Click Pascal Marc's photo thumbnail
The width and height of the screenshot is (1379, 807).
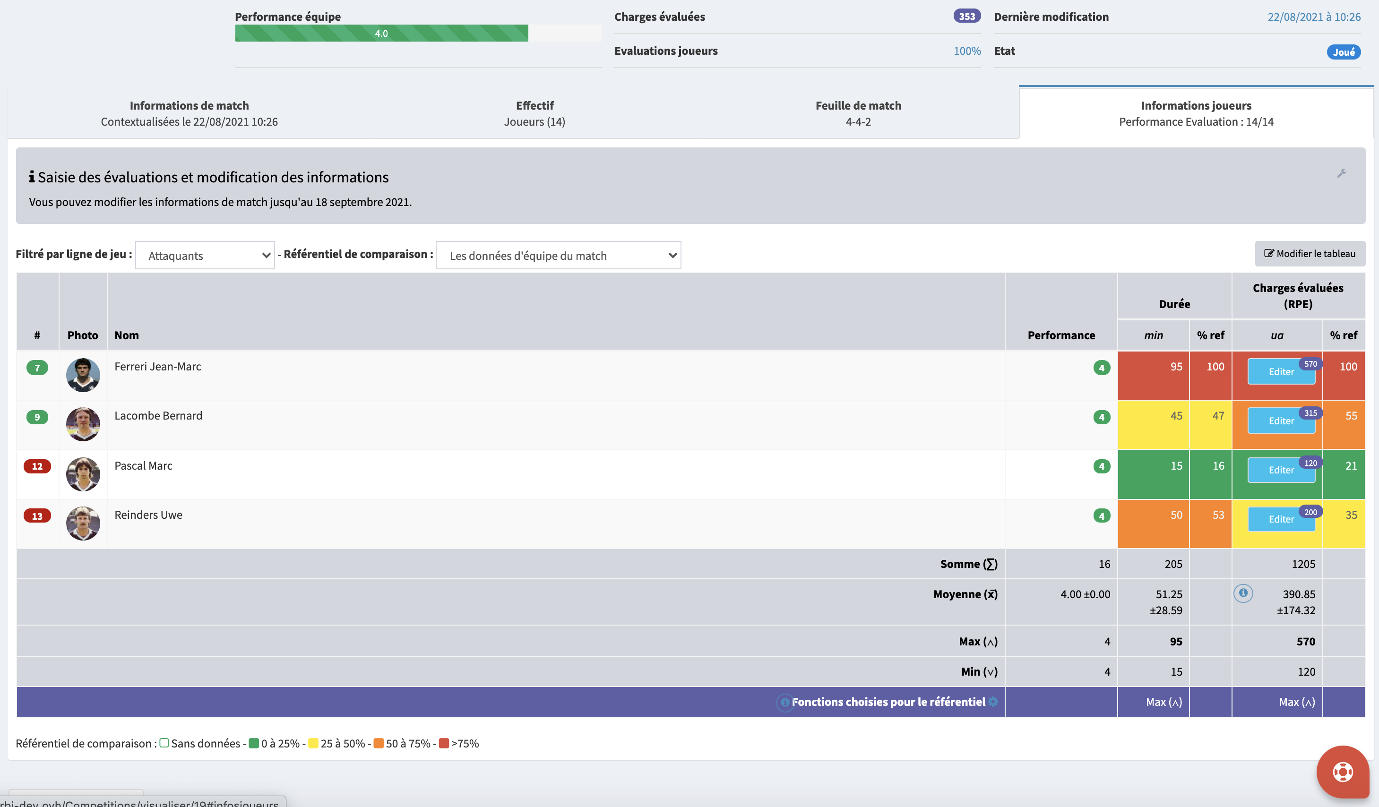(83, 474)
